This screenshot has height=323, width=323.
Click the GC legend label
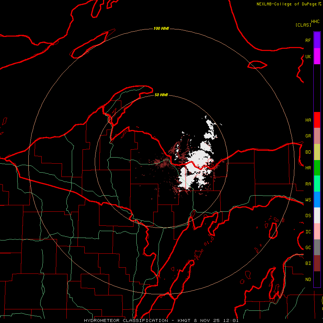[x=308, y=248]
